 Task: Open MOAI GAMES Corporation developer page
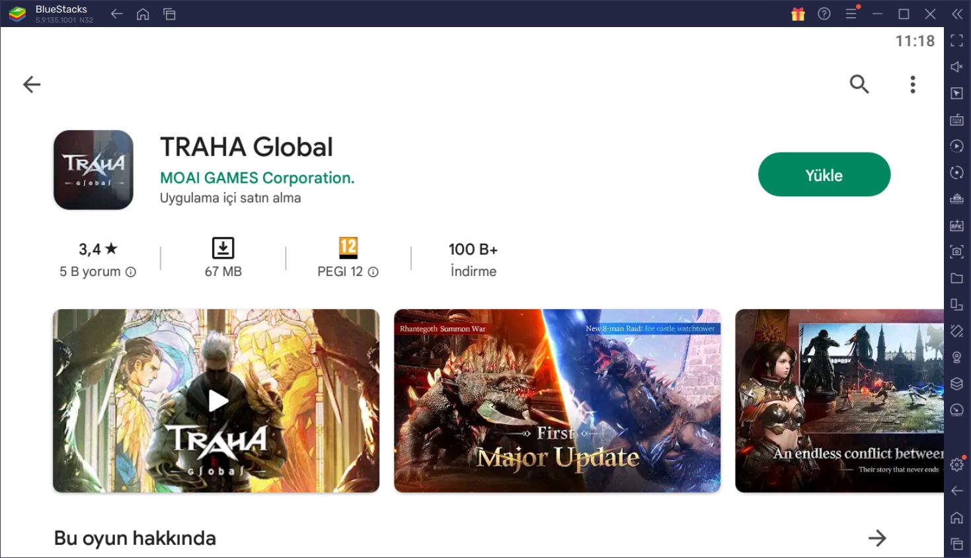coord(257,178)
